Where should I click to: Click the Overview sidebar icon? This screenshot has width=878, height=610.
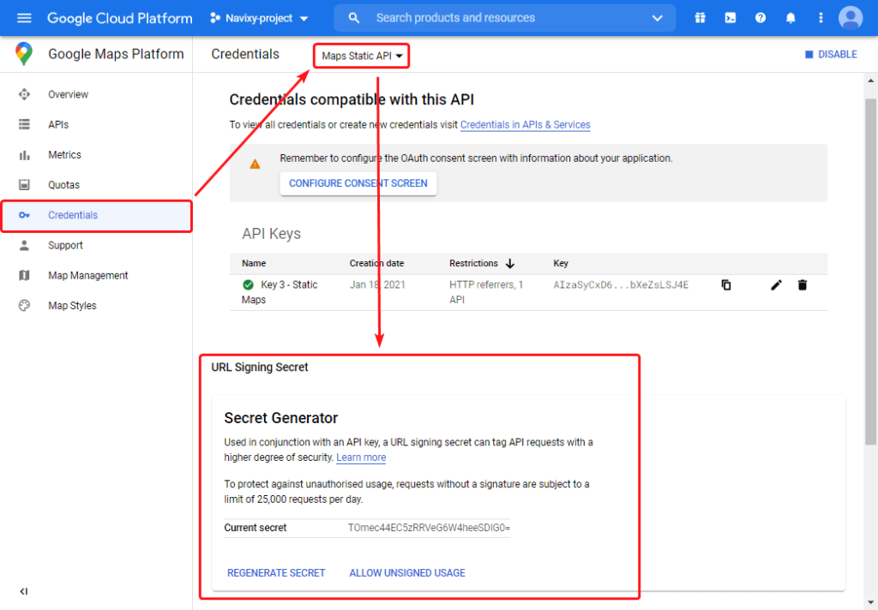[24, 94]
